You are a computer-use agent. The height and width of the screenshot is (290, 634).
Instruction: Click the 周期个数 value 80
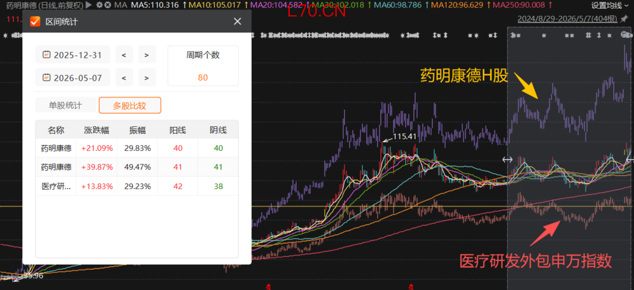pyautogui.click(x=203, y=77)
